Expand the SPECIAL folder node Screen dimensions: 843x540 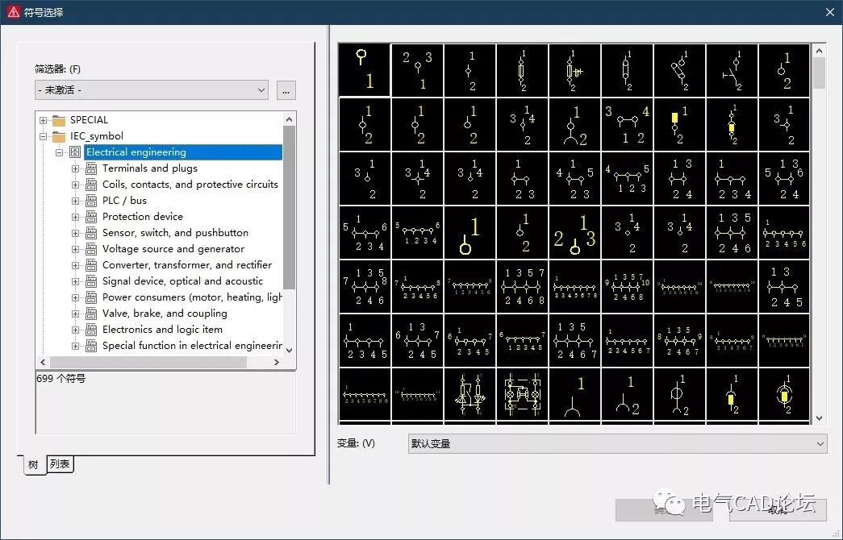(43, 120)
